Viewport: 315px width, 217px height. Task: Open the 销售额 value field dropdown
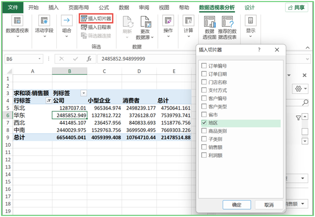[303, 204]
